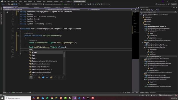The height and width of the screenshot is (100, 178).
Task: Collapse the BuildingBlocks folder
Action: [141, 18]
